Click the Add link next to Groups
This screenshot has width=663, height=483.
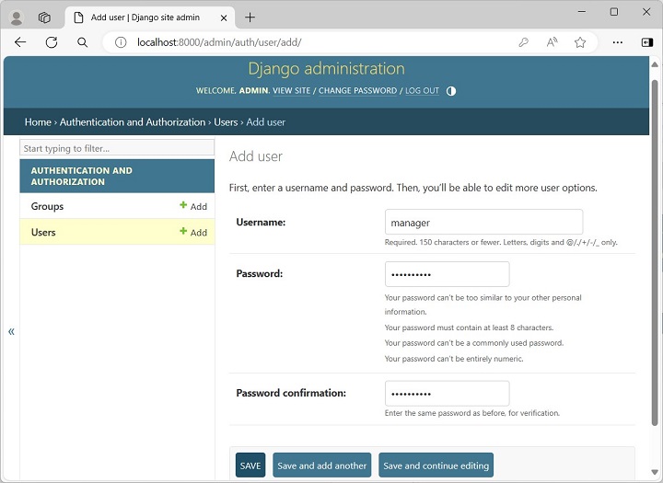(x=193, y=207)
